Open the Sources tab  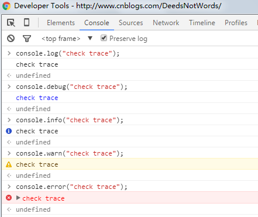point(131,23)
